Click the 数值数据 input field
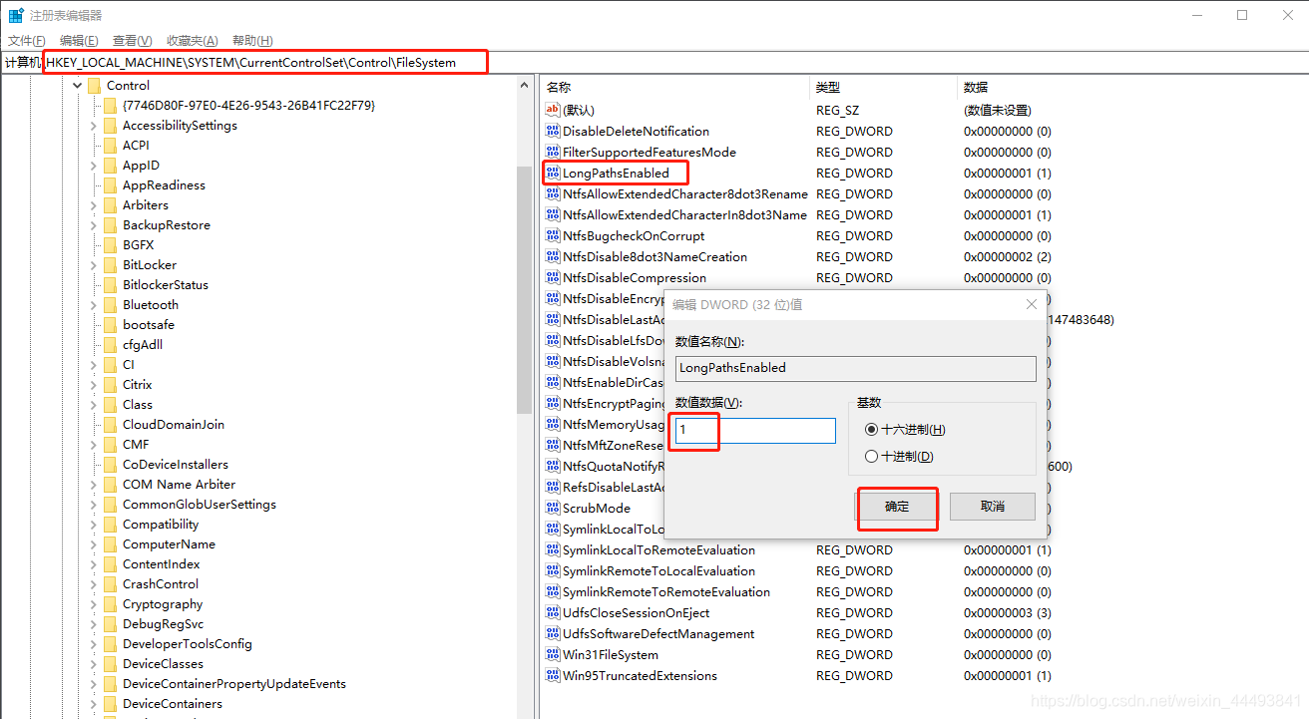The width and height of the screenshot is (1309, 719). click(755, 431)
